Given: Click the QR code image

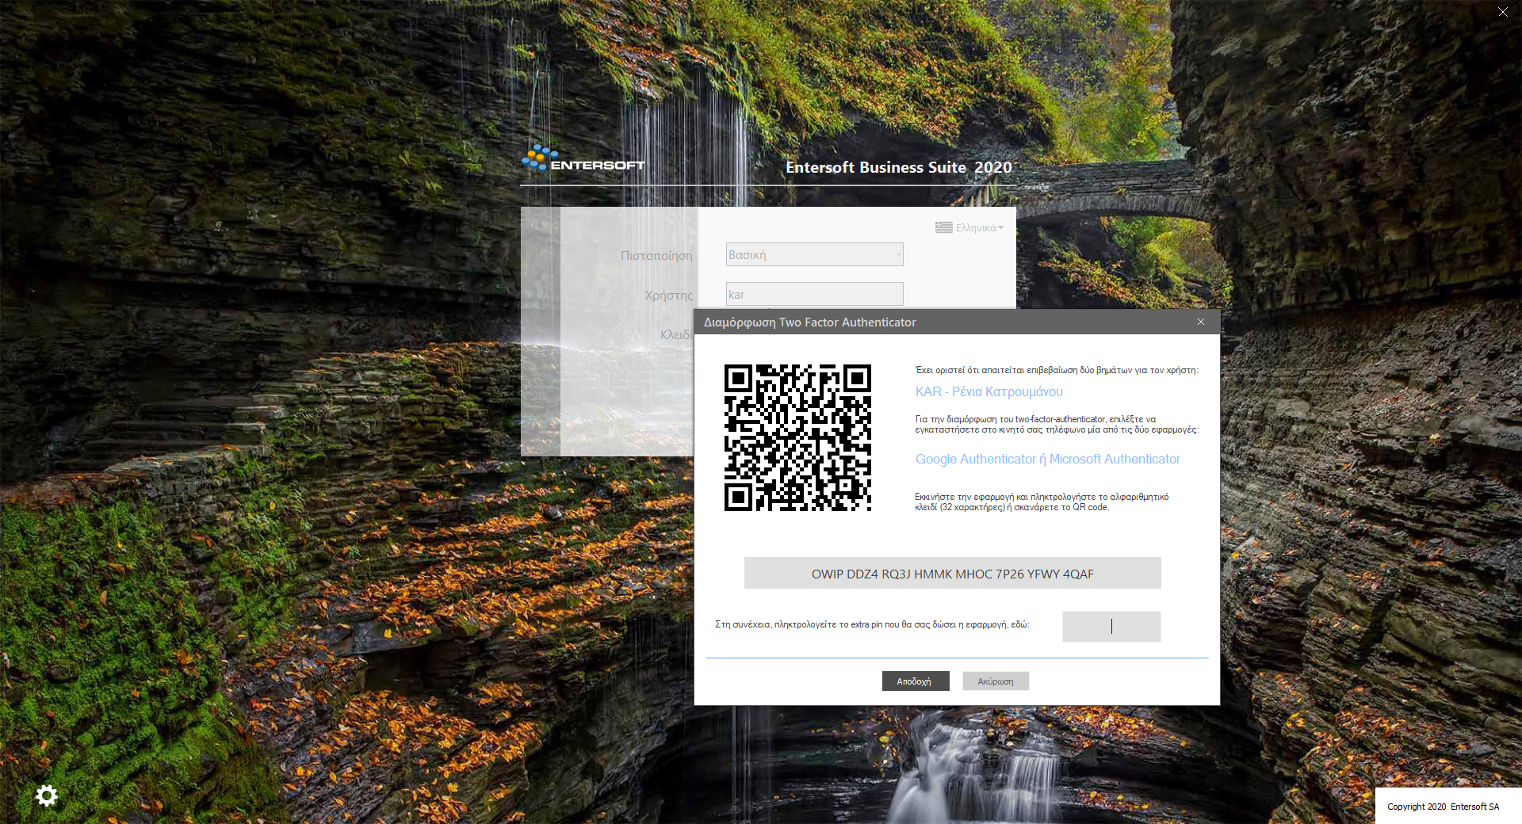Looking at the screenshot, I should [797, 437].
